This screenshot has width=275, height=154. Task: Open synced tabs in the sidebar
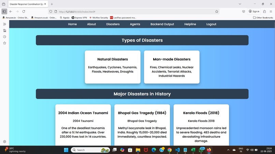click(x=4, y=31)
